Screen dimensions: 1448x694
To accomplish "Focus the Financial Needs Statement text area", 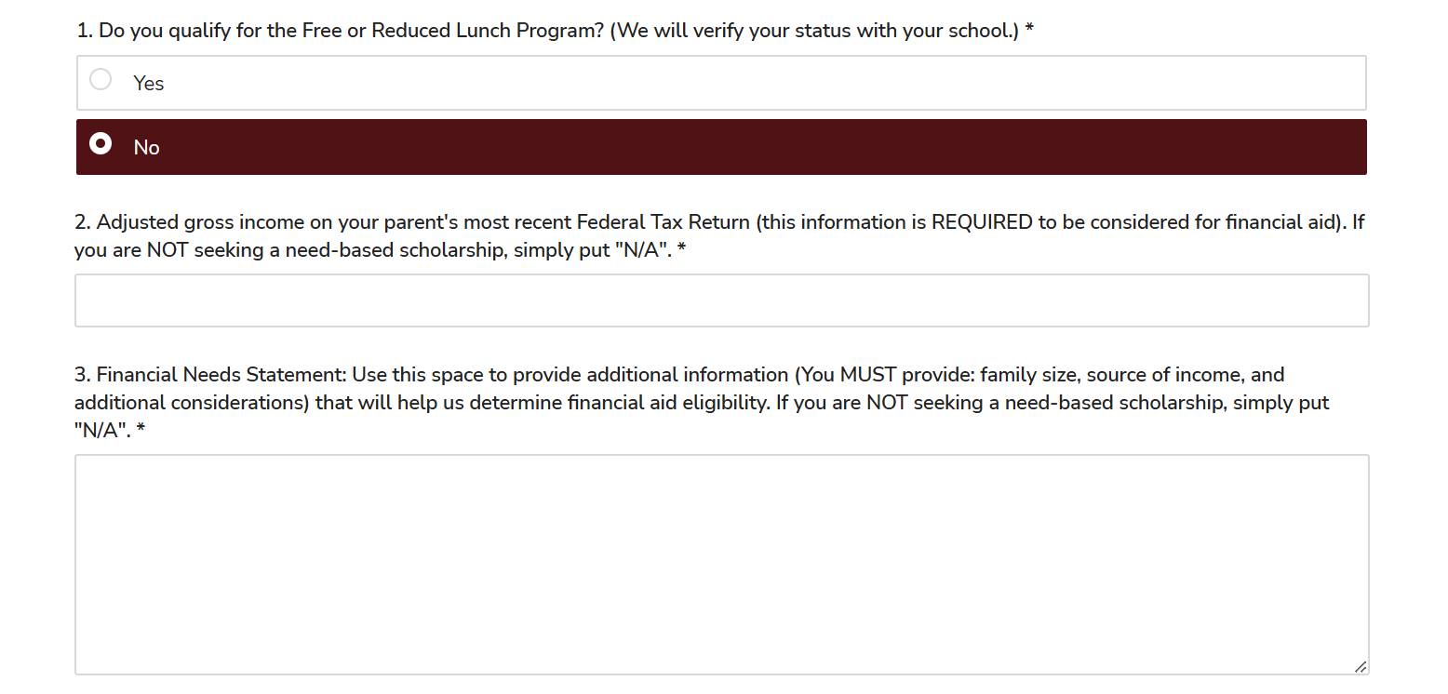I will (x=721, y=564).
